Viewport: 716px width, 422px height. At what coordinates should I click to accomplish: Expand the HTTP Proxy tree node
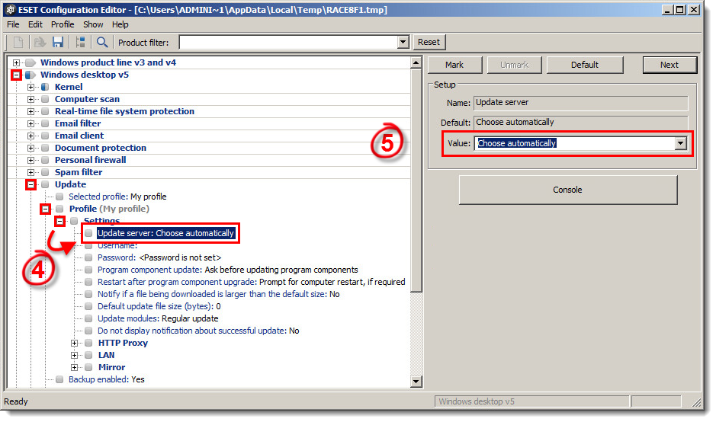tap(75, 343)
